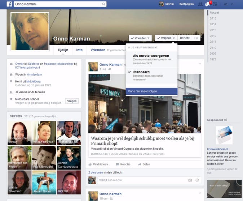
Task: Open the Vrienden dropdown button
Action: coord(140,38)
